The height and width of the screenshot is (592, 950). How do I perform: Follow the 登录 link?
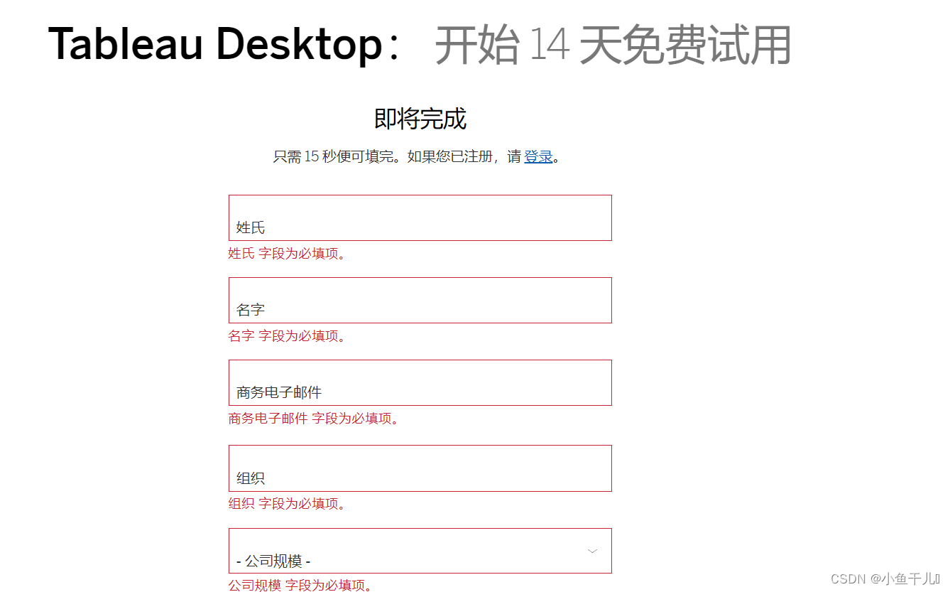(x=538, y=156)
